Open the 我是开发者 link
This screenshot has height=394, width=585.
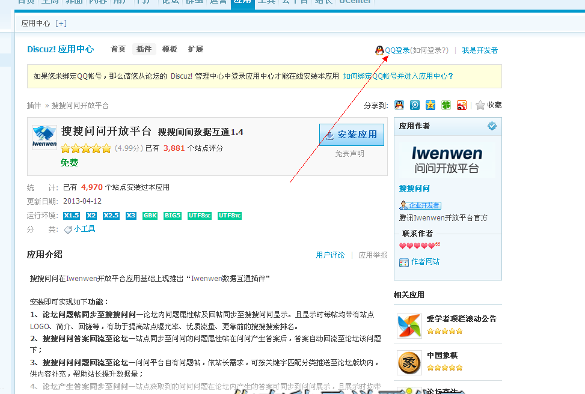(x=480, y=50)
